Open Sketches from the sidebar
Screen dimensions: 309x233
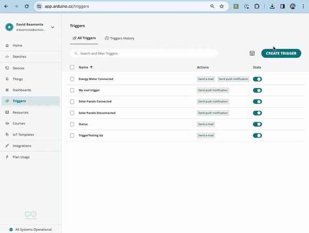[31, 57]
